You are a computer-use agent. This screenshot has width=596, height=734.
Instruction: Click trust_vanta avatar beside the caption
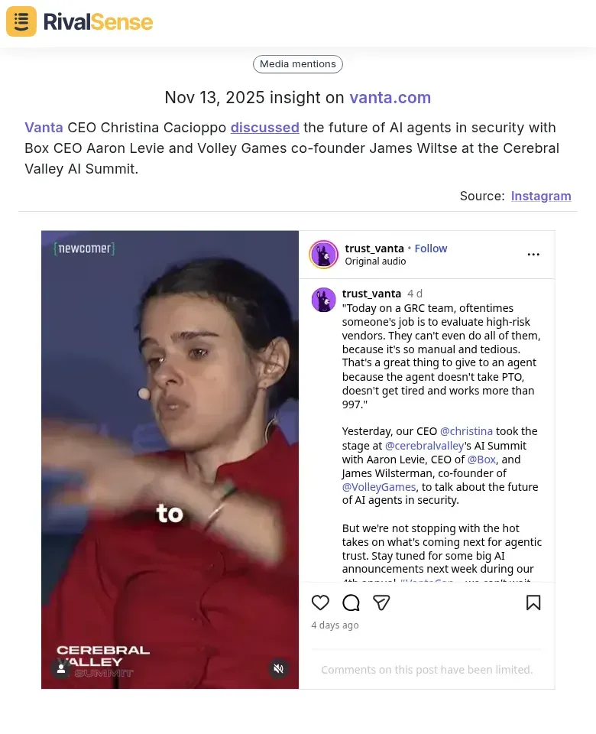coord(324,300)
